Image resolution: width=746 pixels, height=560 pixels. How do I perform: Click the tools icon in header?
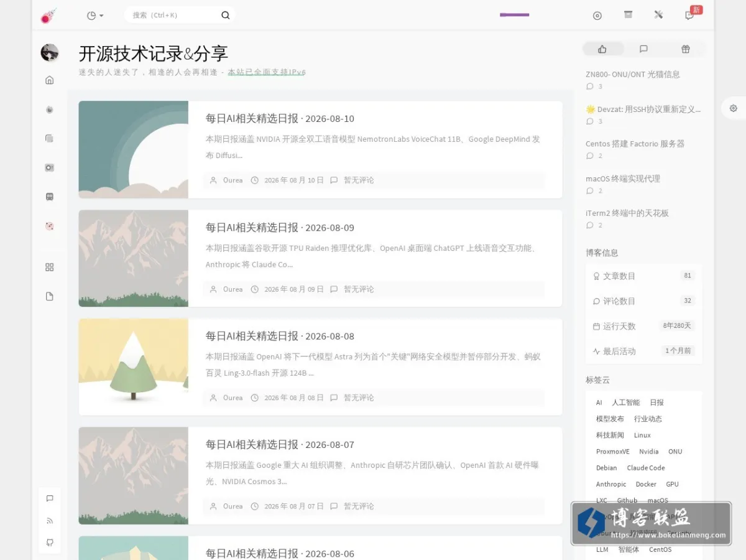coord(658,15)
